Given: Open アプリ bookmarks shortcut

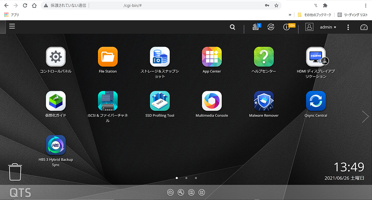Looking at the screenshot, I should click(x=12, y=15).
